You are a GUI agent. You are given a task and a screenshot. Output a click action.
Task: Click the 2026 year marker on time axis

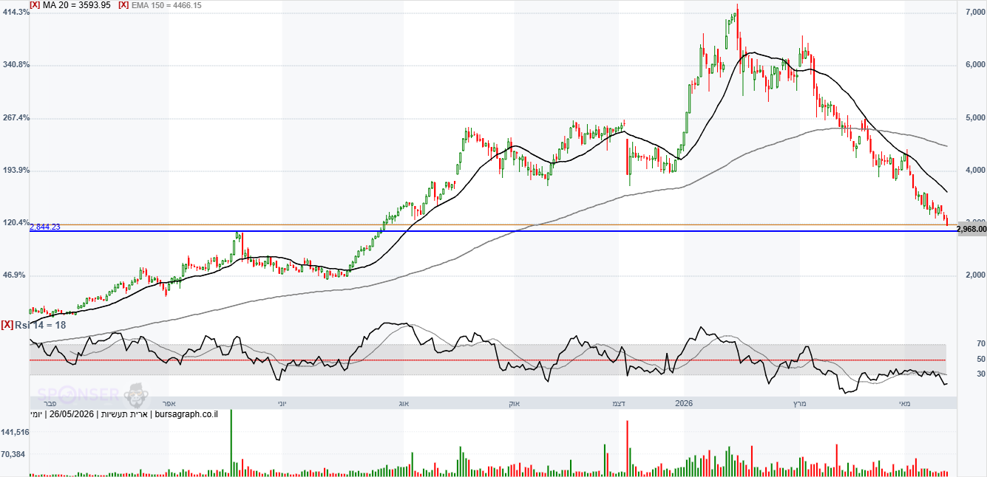pyautogui.click(x=684, y=403)
